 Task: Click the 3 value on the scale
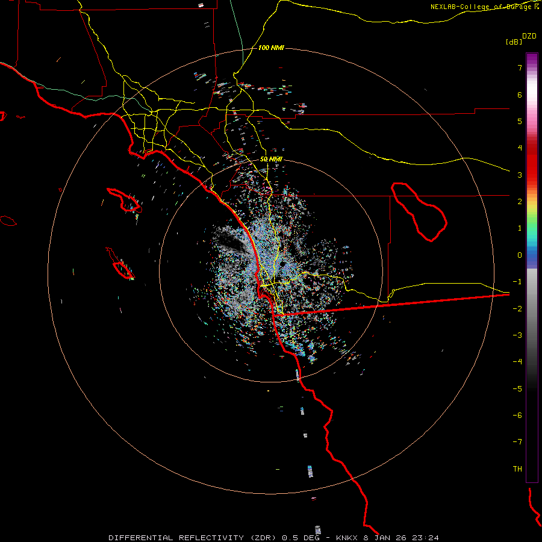[520, 175]
